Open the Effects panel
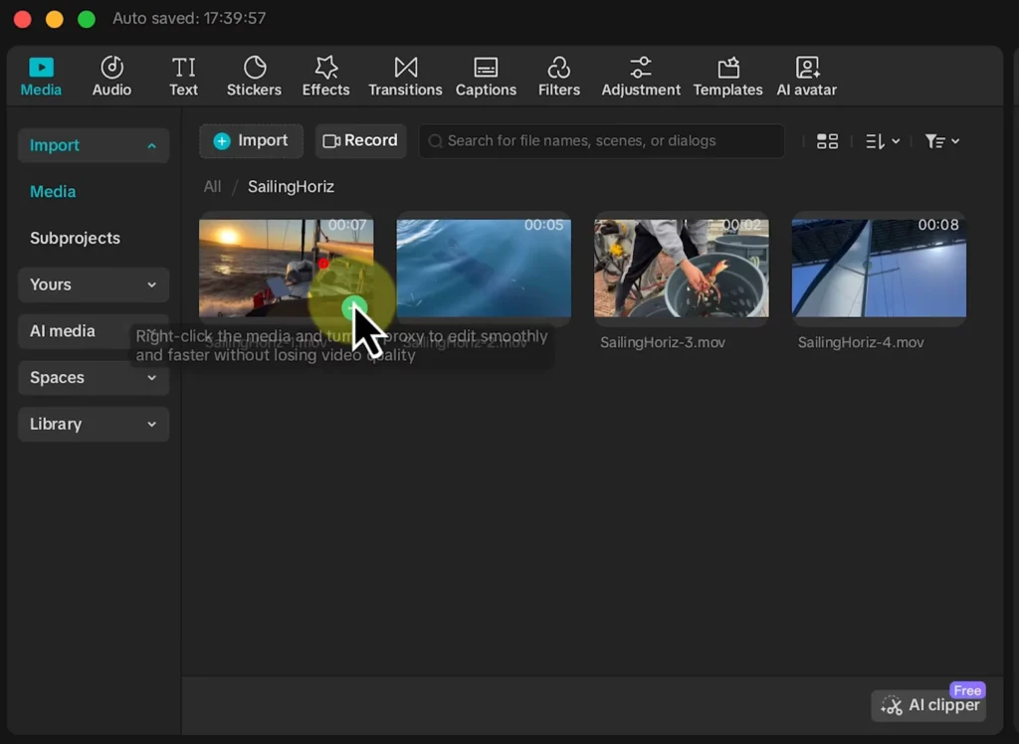The image size is (1019, 744). pos(325,77)
